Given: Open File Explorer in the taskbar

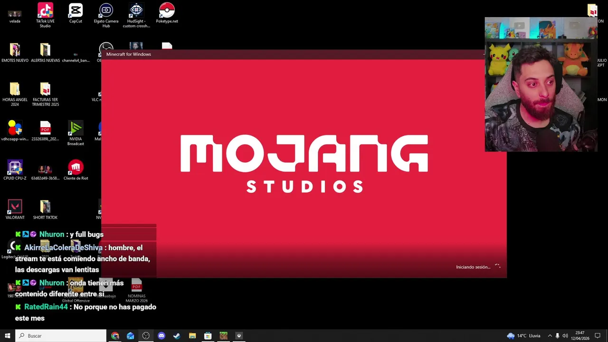Looking at the screenshot, I should (192, 336).
